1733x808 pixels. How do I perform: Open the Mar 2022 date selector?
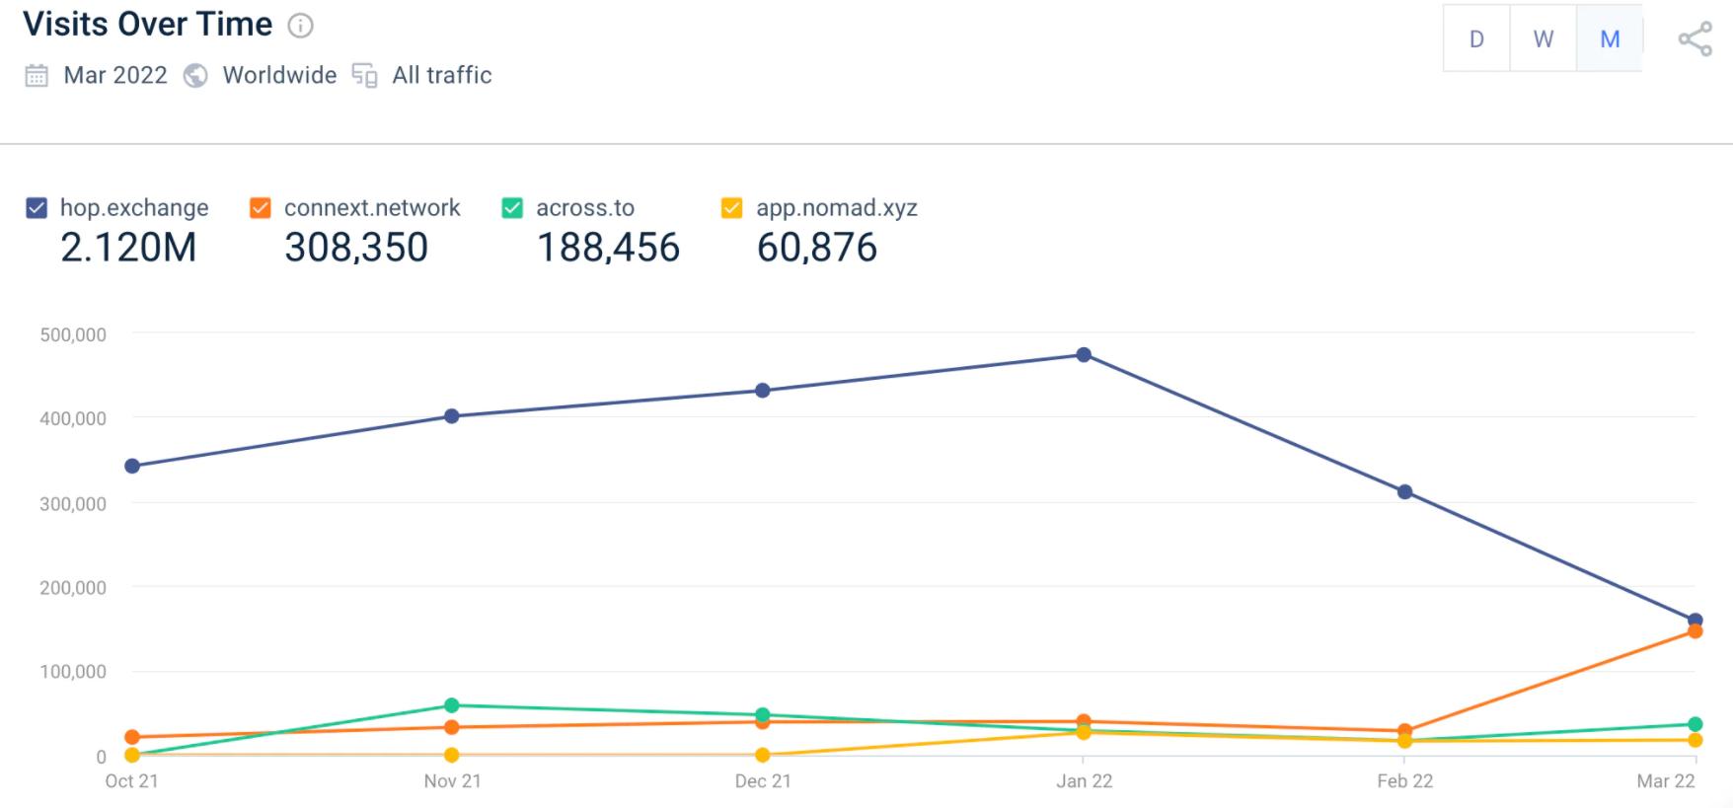click(115, 76)
